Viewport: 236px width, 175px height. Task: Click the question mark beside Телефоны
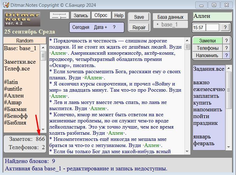tap(226, 48)
